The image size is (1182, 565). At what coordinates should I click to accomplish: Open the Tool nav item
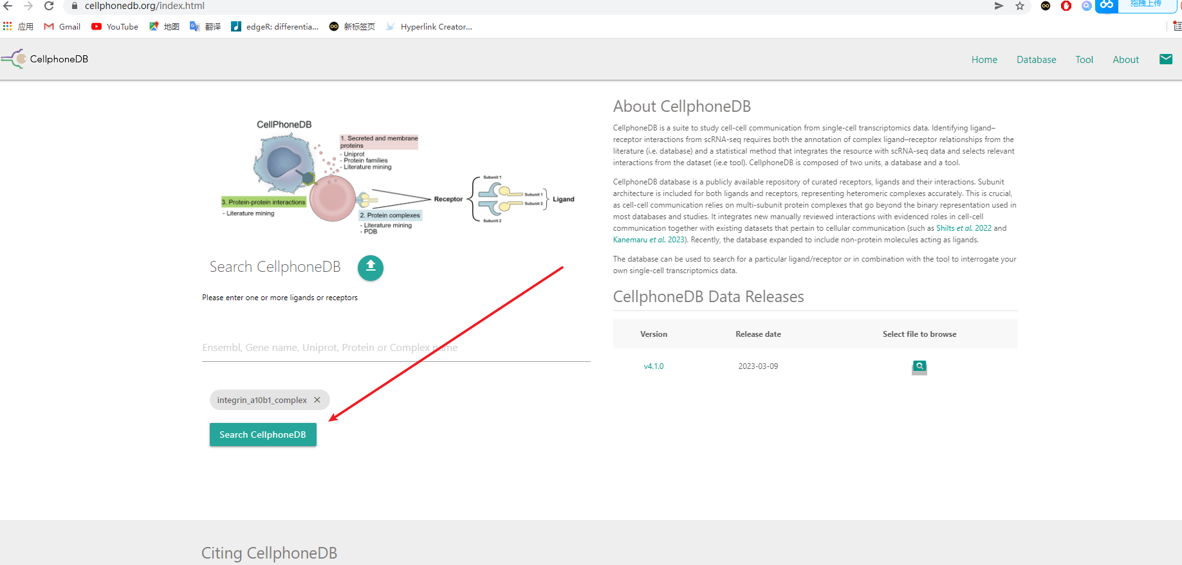point(1084,59)
